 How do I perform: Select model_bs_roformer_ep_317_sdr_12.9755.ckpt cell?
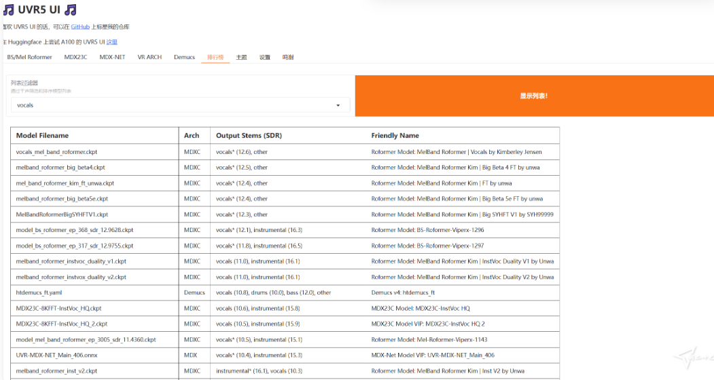pos(94,246)
